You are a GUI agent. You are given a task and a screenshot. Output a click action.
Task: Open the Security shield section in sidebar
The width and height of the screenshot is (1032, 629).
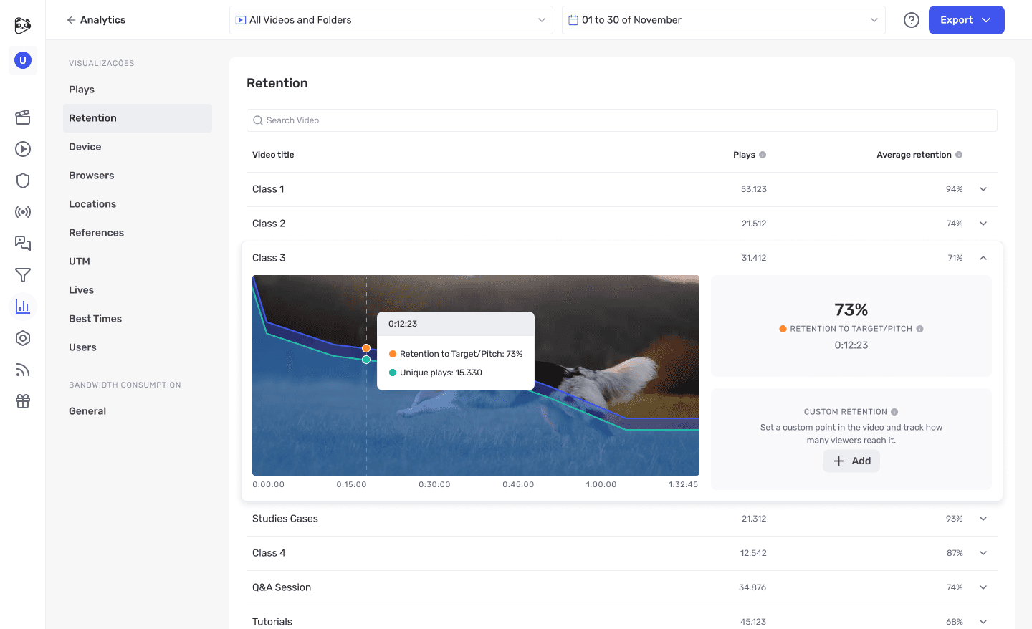[x=22, y=181]
